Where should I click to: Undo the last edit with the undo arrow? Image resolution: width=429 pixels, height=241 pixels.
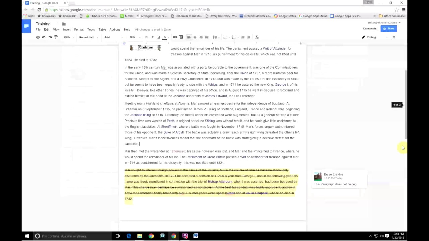click(44, 37)
